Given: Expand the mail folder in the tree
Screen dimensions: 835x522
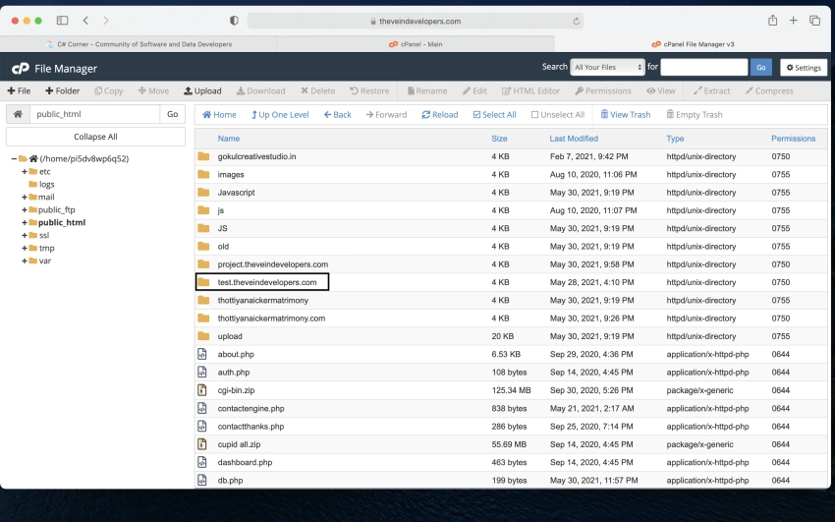Looking at the screenshot, I should [25, 197].
